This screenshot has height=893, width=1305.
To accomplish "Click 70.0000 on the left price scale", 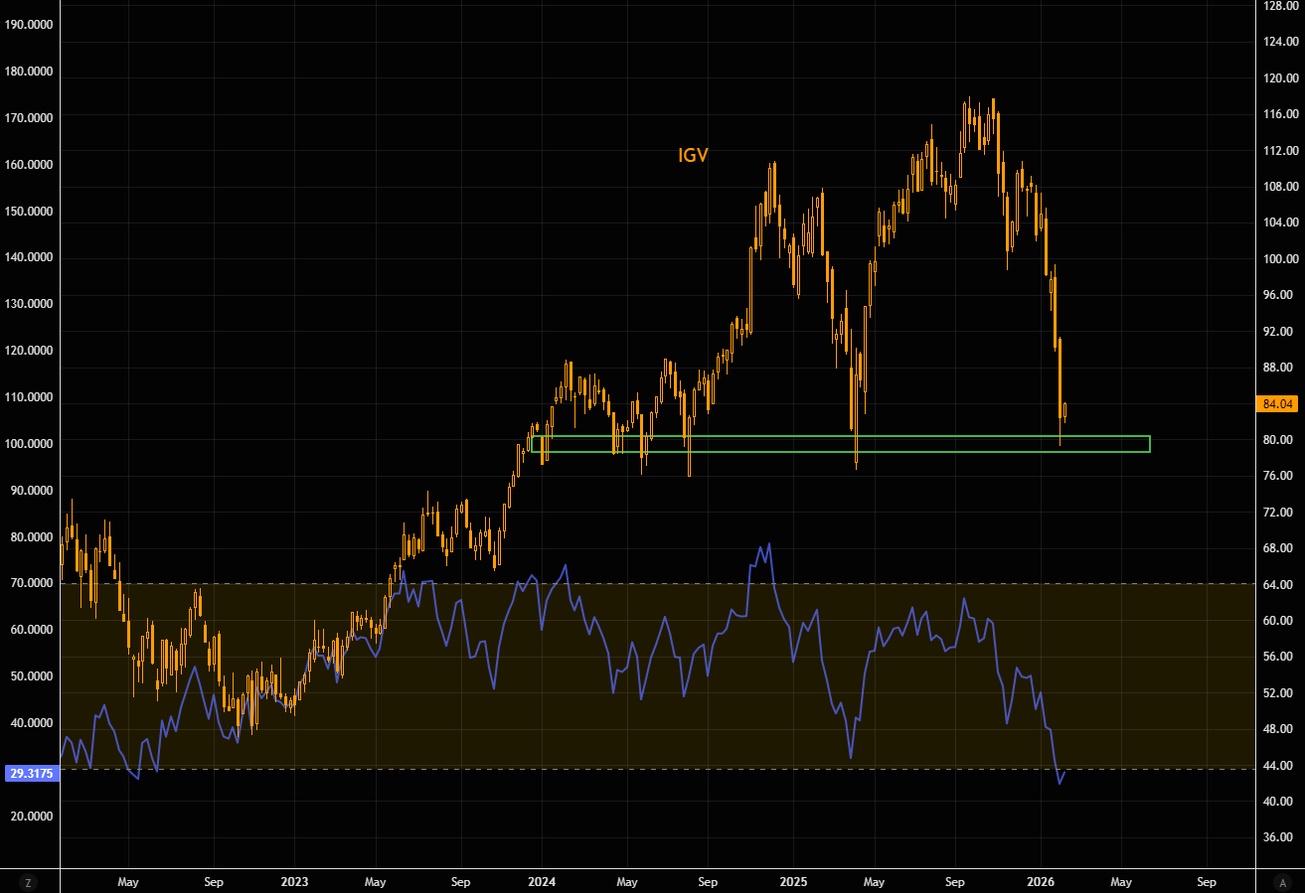I will tap(31, 583).
